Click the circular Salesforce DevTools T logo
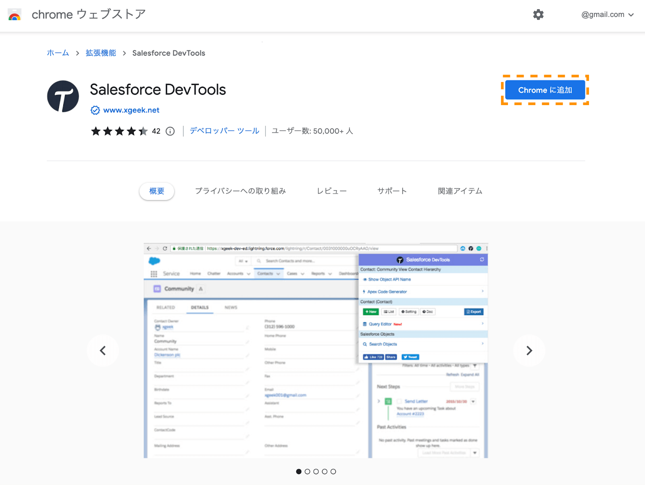Screen dimensions: 645x485 pos(63,96)
